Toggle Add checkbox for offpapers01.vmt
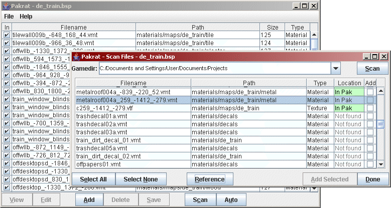The height and width of the screenshot is (208, 391). pyautogui.click(x=370, y=164)
